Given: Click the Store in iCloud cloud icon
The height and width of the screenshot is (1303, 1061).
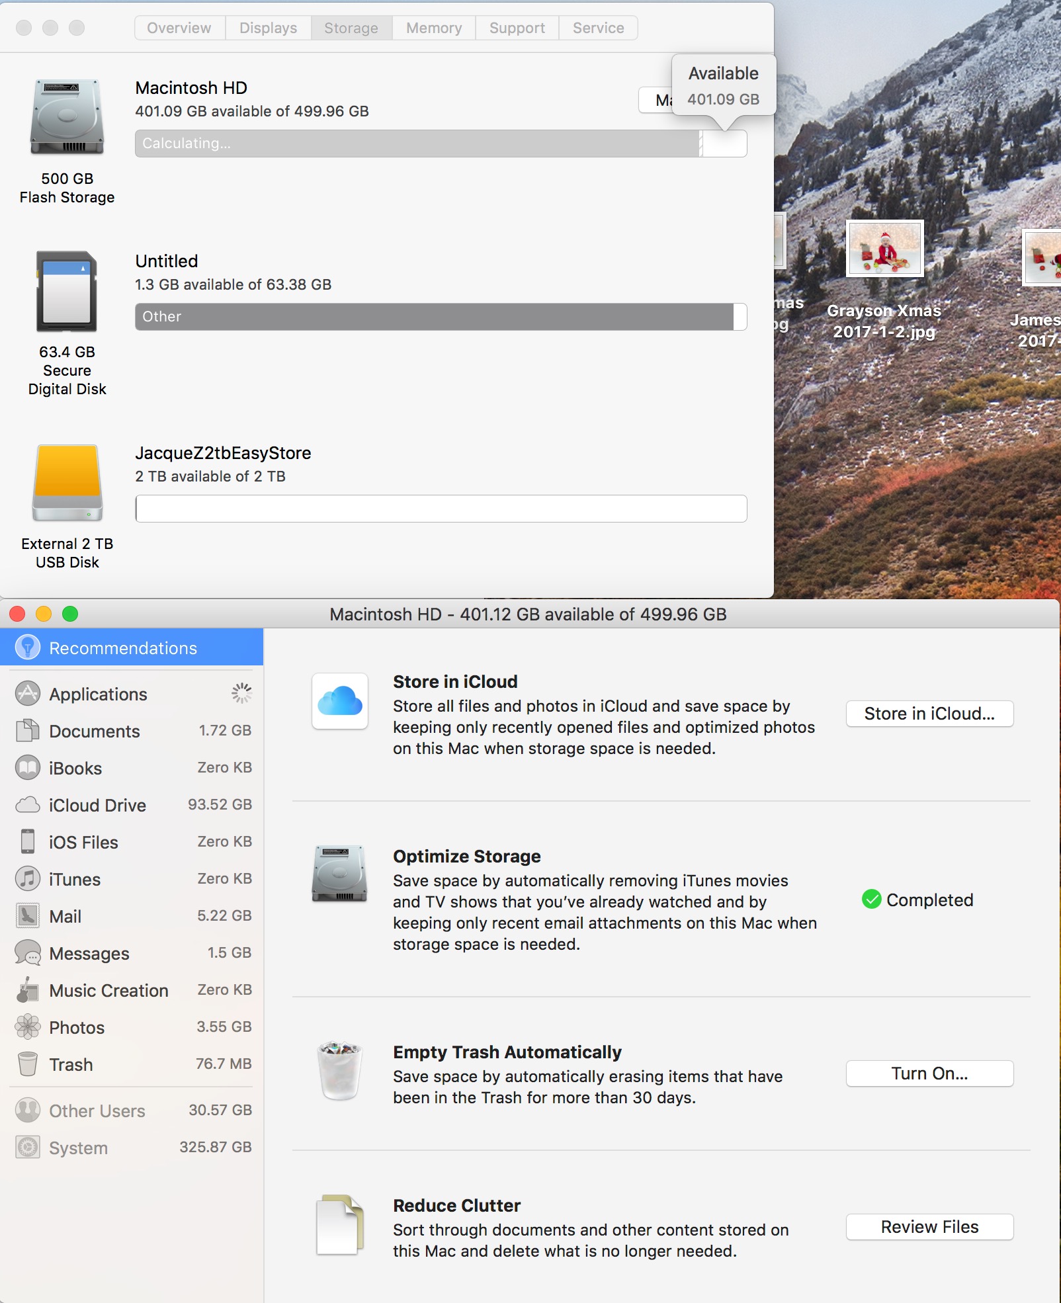Looking at the screenshot, I should tap(340, 701).
